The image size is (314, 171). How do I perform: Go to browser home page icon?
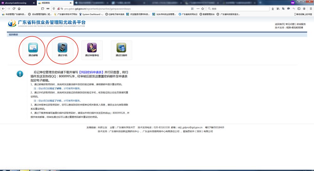coord(19,9)
